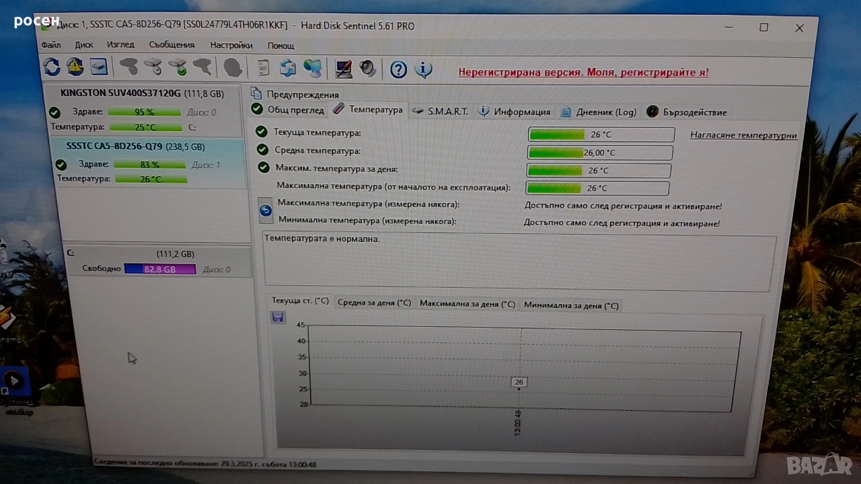Image resolution: width=861 pixels, height=484 pixels.
Task: Click the yellow warning triangle toolbar icon
Action: coord(75,67)
